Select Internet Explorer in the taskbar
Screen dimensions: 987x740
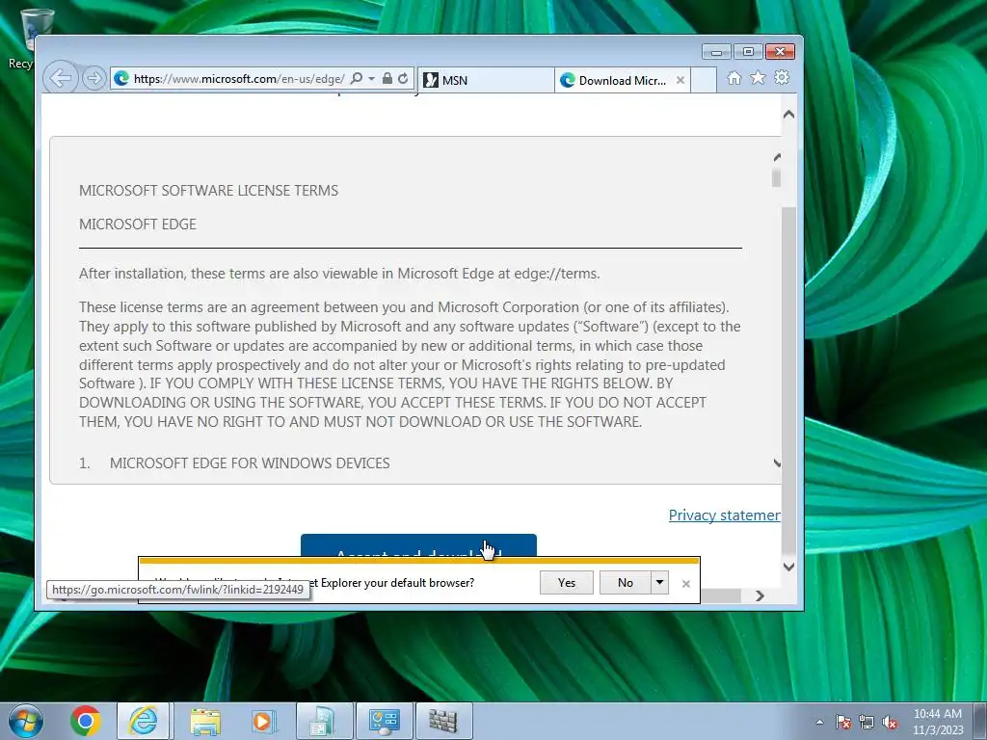[x=144, y=721]
